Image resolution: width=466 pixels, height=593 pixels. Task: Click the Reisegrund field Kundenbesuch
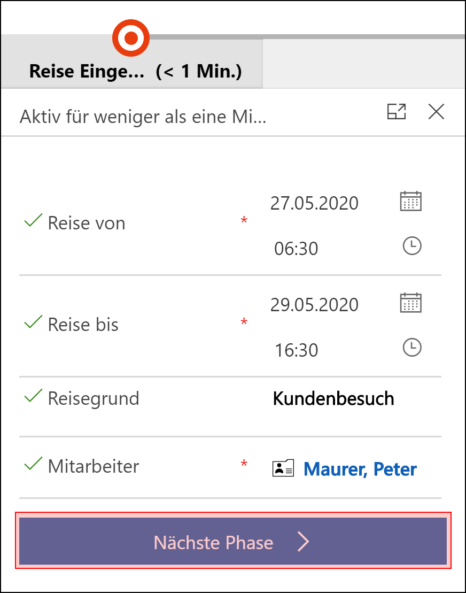pyautogui.click(x=333, y=398)
